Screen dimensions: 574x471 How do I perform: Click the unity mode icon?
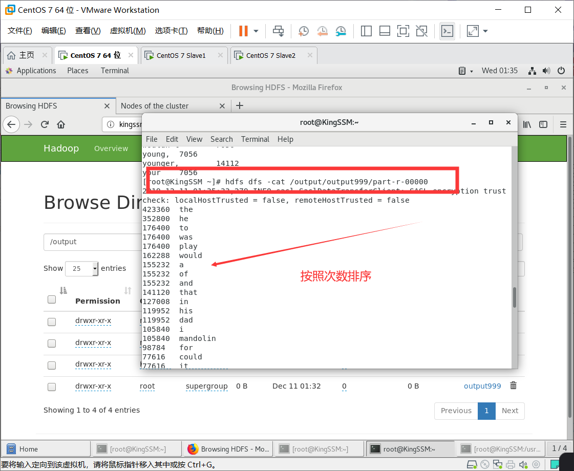(x=422, y=31)
